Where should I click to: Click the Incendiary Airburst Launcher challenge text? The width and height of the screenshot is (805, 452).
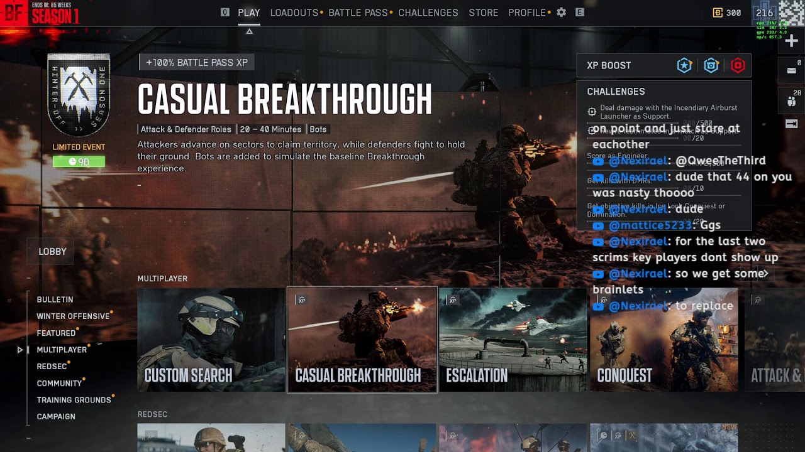[x=669, y=112]
